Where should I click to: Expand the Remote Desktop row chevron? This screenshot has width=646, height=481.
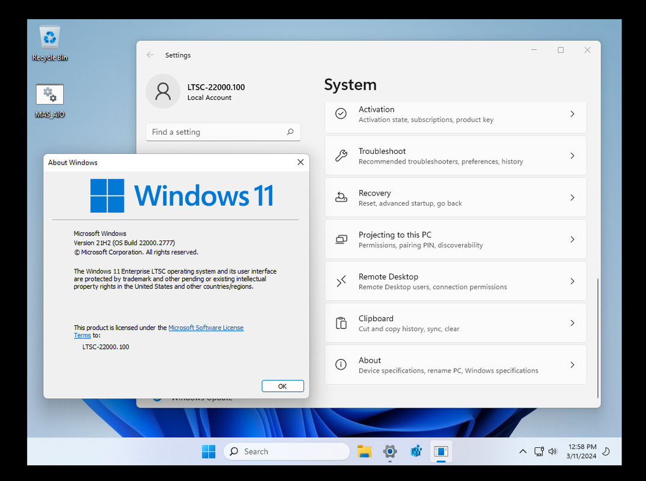(572, 281)
